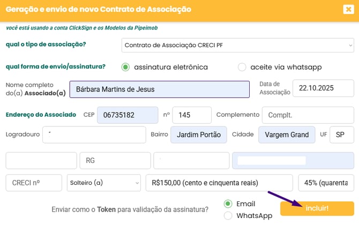
Task: Click the Cidade field
Action: pyautogui.click(x=286, y=134)
